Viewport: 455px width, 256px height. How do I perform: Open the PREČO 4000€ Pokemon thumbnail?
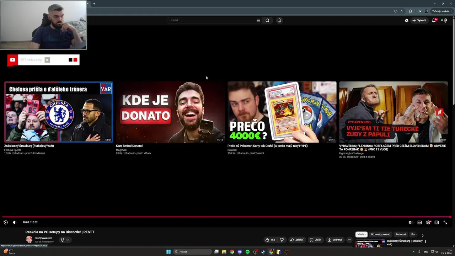point(282,112)
